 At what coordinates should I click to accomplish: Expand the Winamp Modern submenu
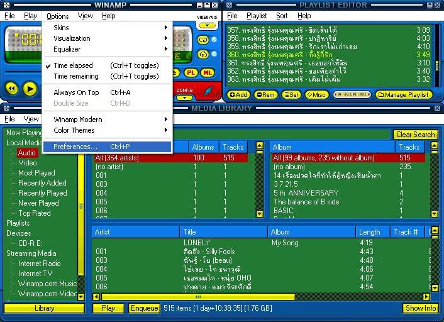(108, 119)
